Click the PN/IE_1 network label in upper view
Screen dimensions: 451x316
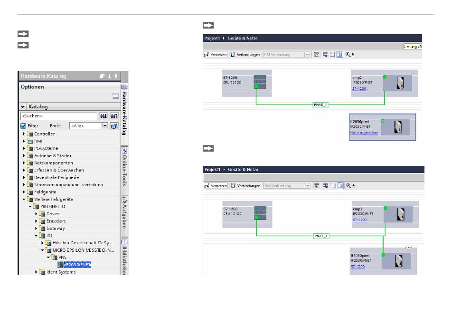pos(320,105)
